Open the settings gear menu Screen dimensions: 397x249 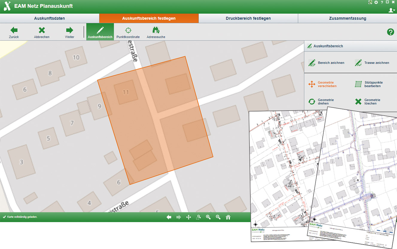[376, 2]
